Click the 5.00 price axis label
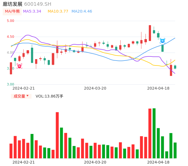The width and height of the screenshot is (188, 166). point(10,21)
